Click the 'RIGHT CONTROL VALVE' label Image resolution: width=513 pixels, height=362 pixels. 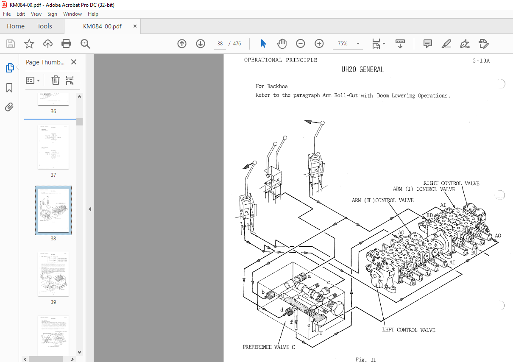tap(452, 184)
